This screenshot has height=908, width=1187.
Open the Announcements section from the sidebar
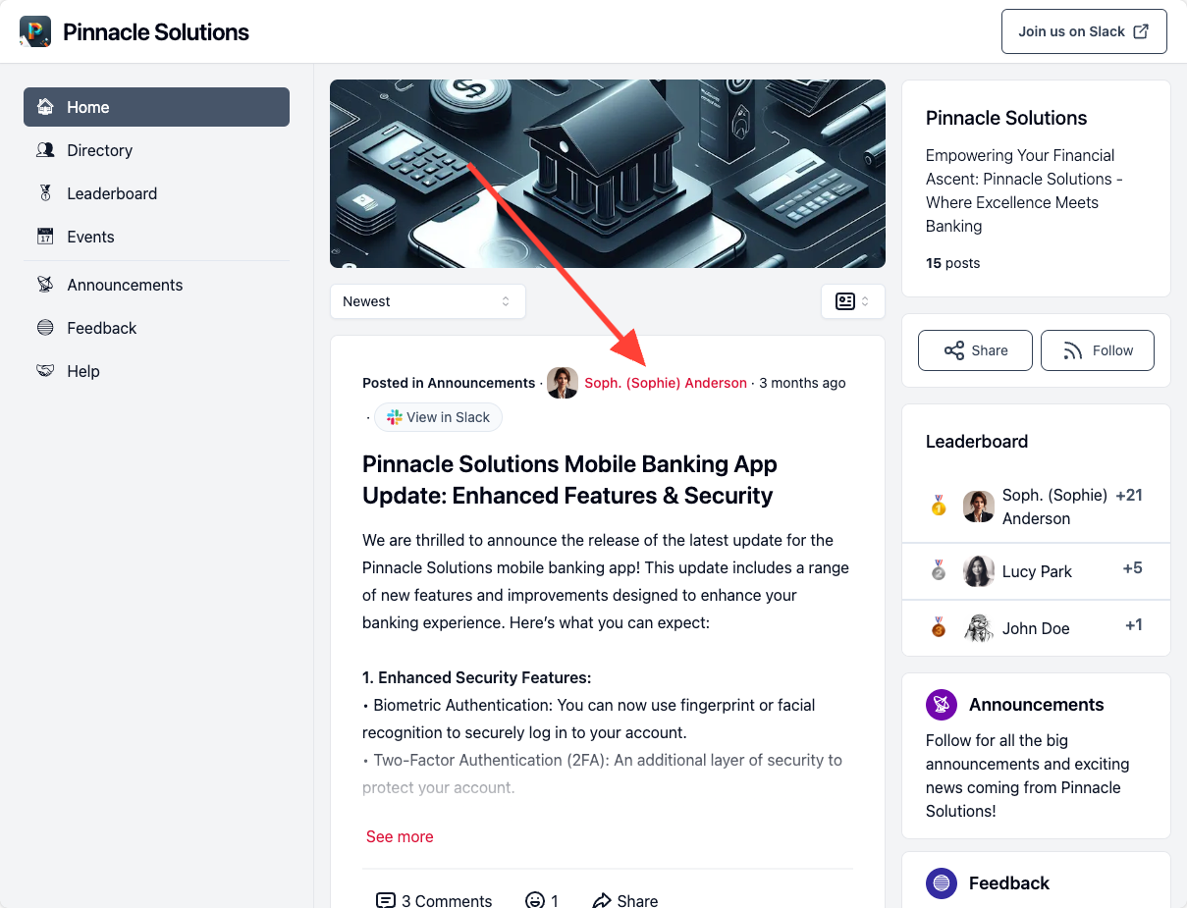[124, 285]
